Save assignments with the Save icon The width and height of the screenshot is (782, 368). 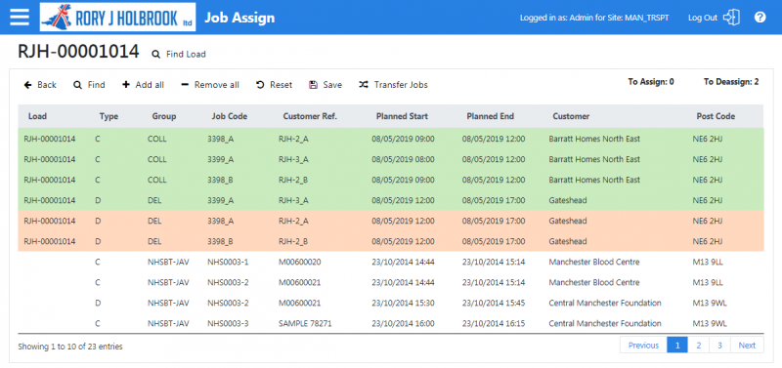313,85
